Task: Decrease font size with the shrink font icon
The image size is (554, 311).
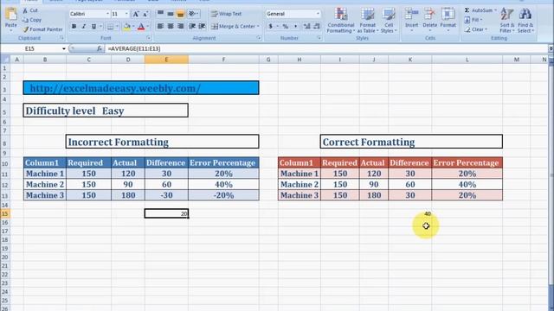Action: pos(145,14)
